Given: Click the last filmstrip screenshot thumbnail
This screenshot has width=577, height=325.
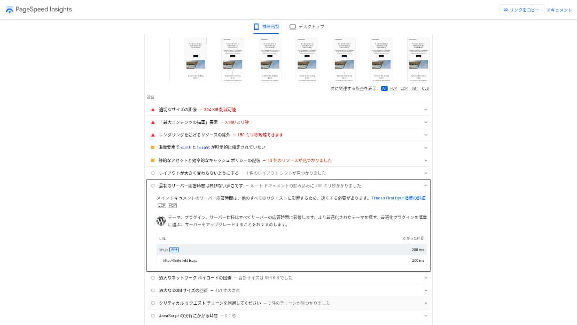Looking at the screenshot, I should click(x=418, y=60).
